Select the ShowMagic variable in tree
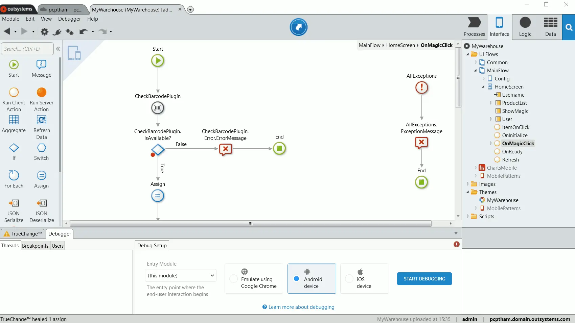This screenshot has height=323, width=575. coord(515,111)
